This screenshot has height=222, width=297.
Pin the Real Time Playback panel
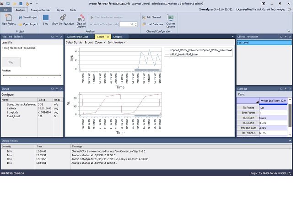tap(56, 36)
